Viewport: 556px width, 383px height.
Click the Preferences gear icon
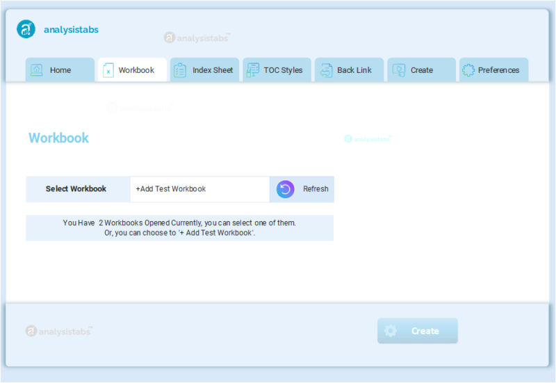pos(468,70)
